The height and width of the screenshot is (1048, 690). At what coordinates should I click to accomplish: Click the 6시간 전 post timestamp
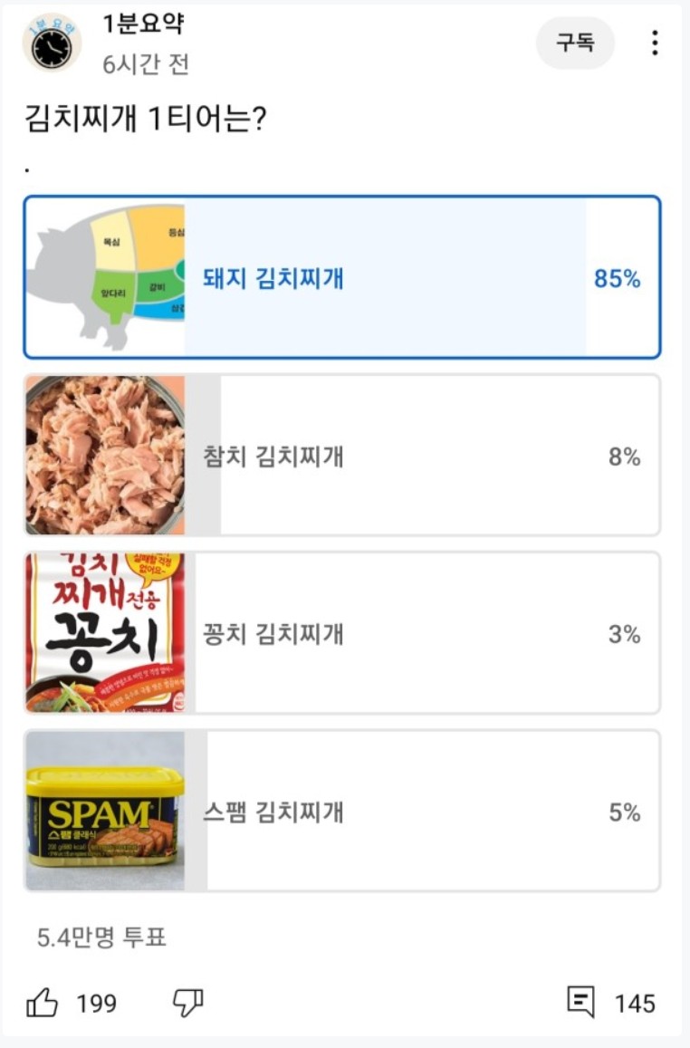[x=146, y=64]
